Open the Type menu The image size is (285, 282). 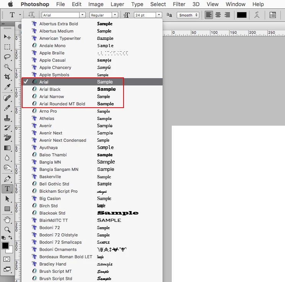(x=137, y=4)
